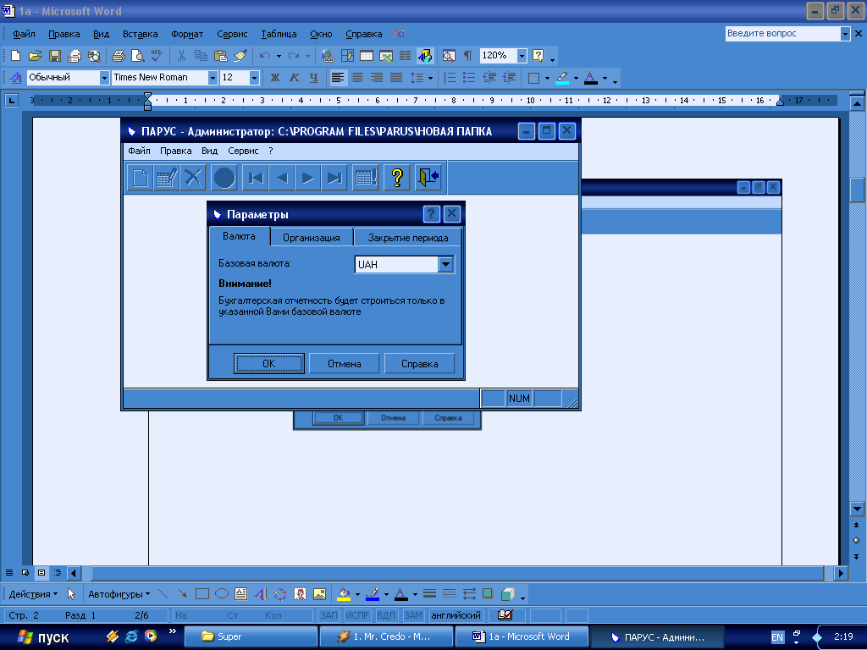Click the decrease indent icon

489,77
